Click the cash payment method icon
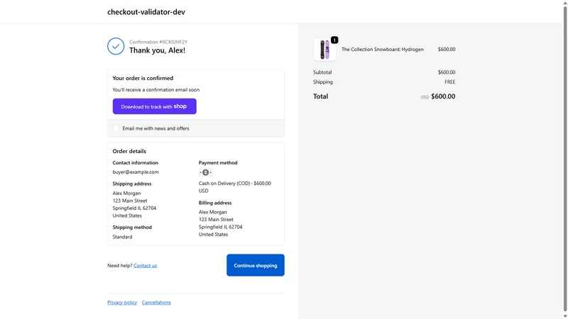The image size is (568, 319). (205, 172)
